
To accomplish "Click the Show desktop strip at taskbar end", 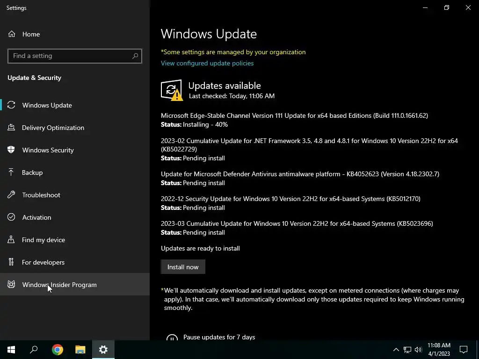I will [x=478, y=350].
